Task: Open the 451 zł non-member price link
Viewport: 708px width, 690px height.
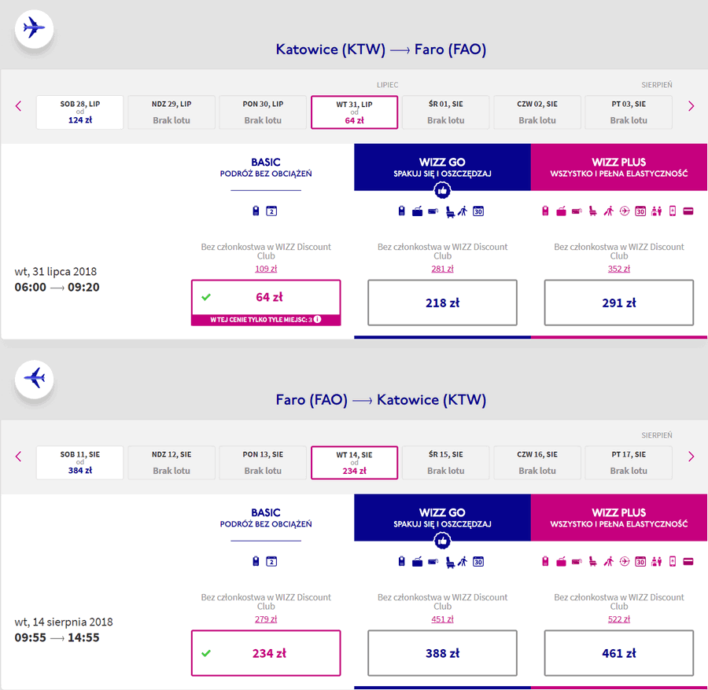Action: click(x=442, y=619)
